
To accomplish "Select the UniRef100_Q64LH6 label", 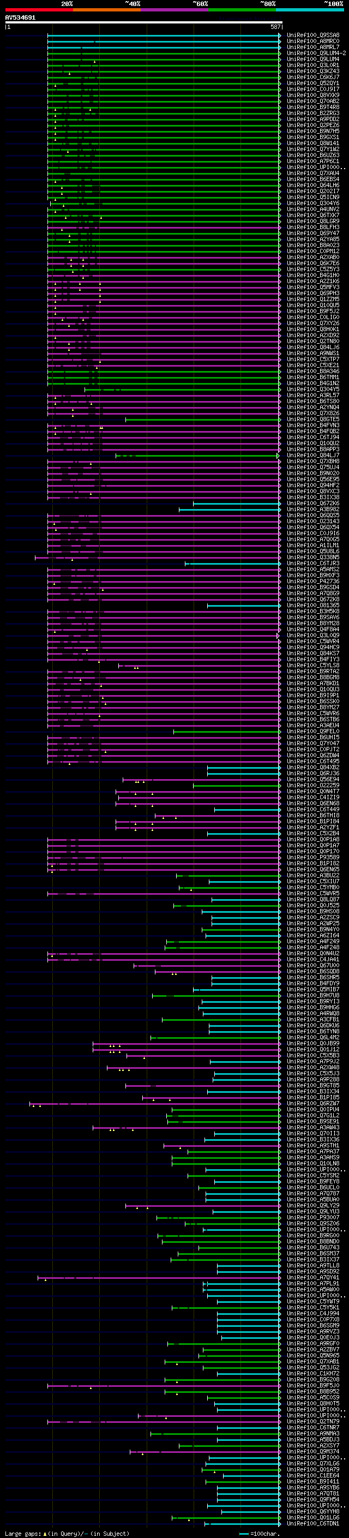I will [x=313, y=185].
